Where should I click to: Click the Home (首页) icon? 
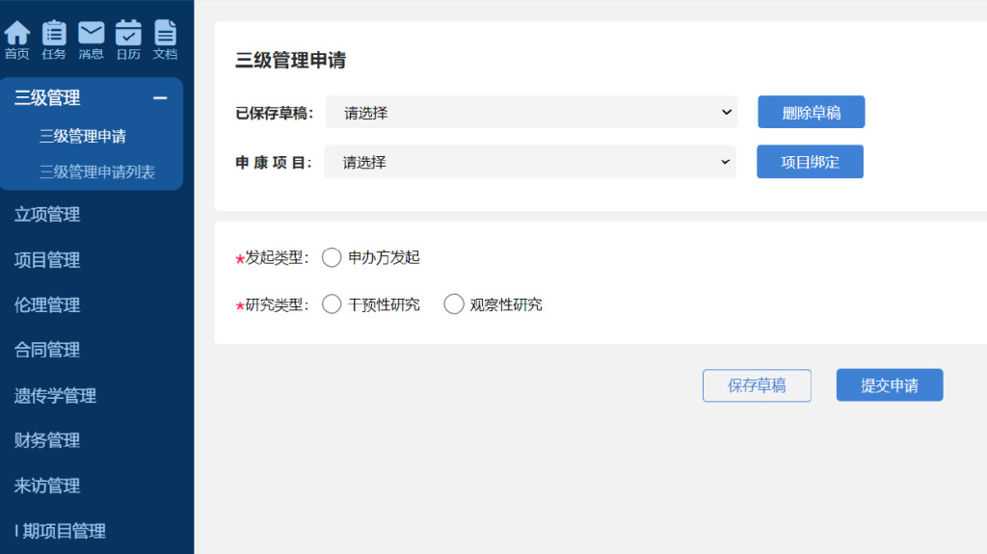click(x=17, y=35)
